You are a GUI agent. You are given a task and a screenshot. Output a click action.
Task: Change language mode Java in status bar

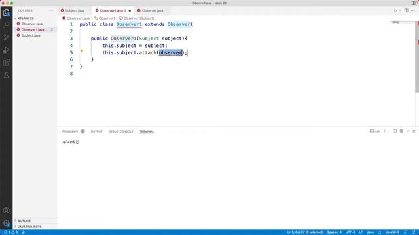pyautogui.click(x=370, y=232)
